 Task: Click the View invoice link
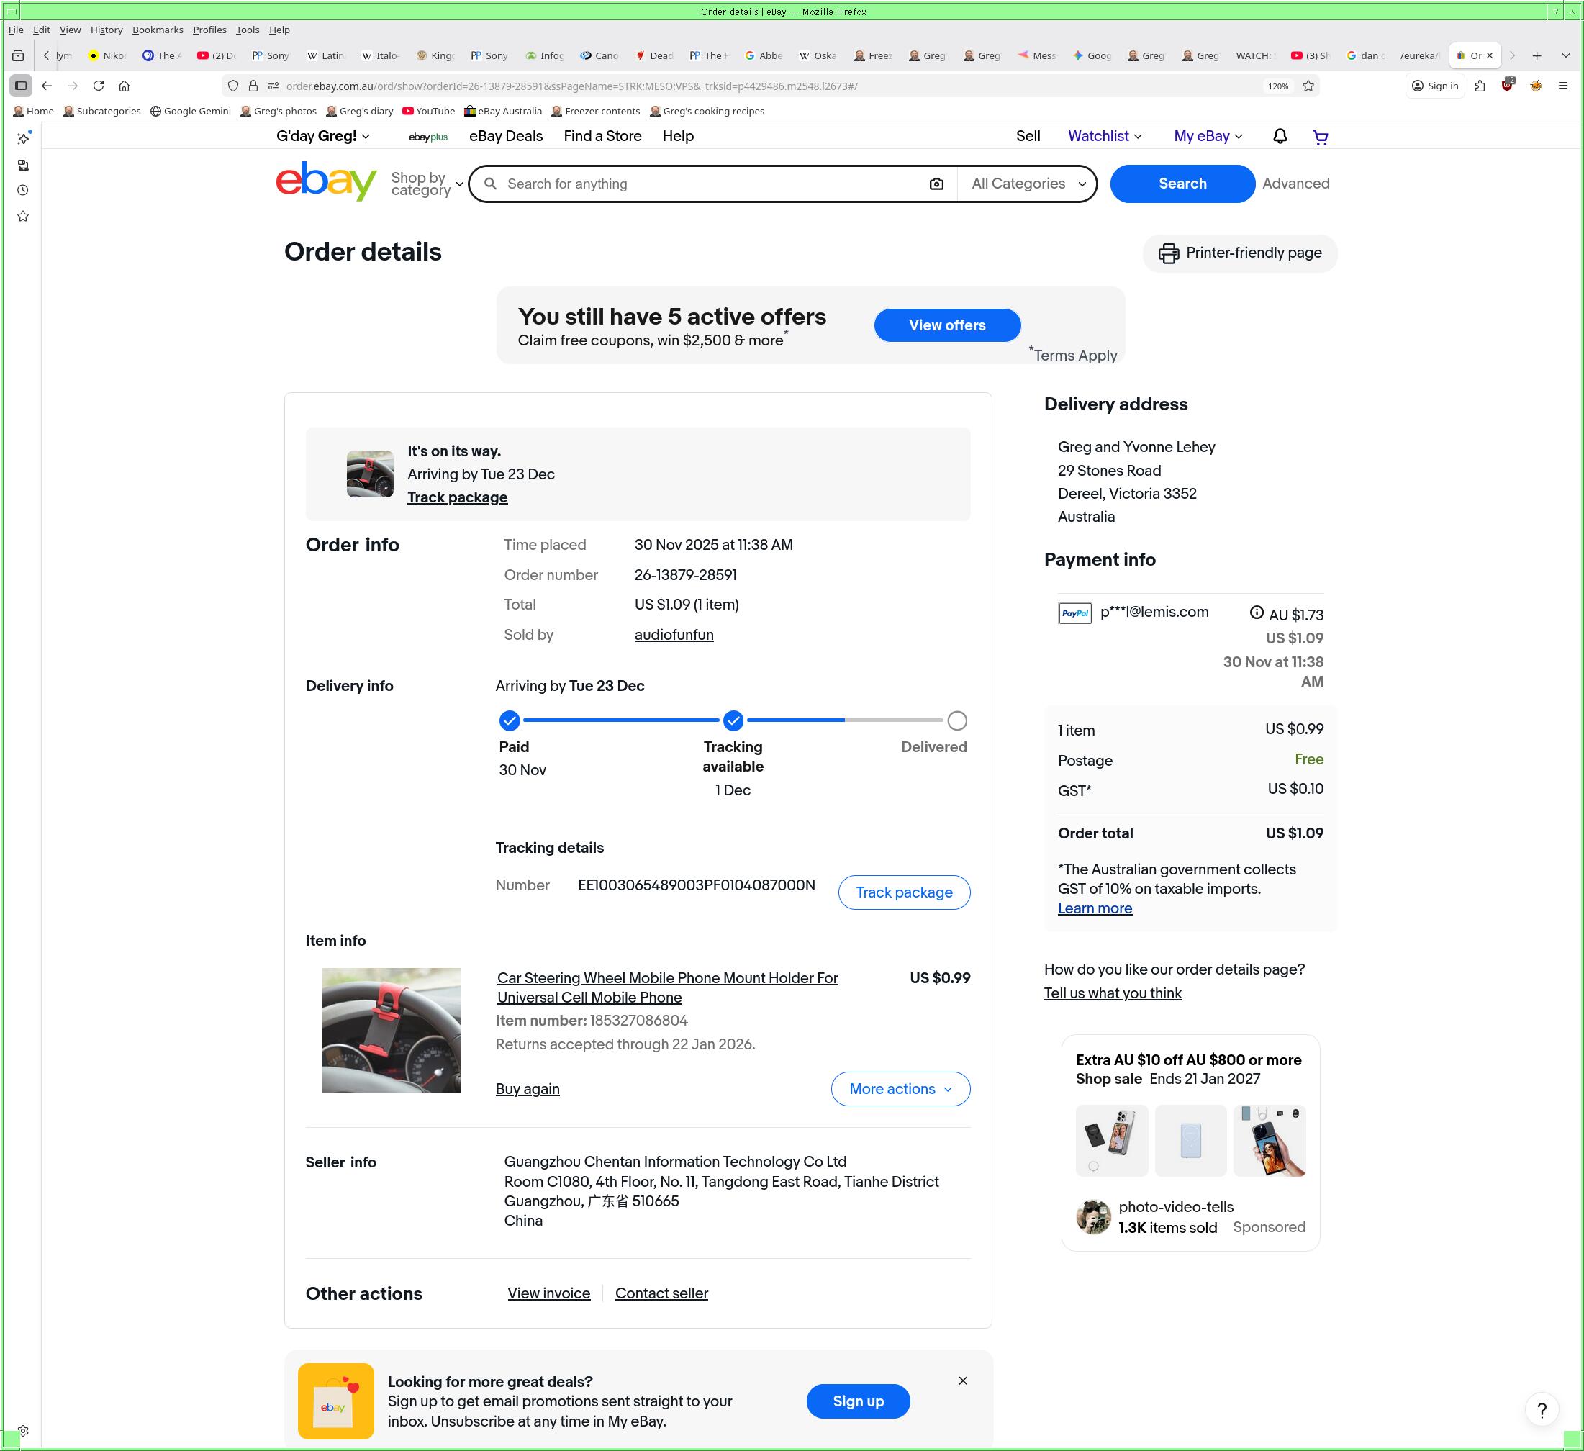click(548, 1293)
